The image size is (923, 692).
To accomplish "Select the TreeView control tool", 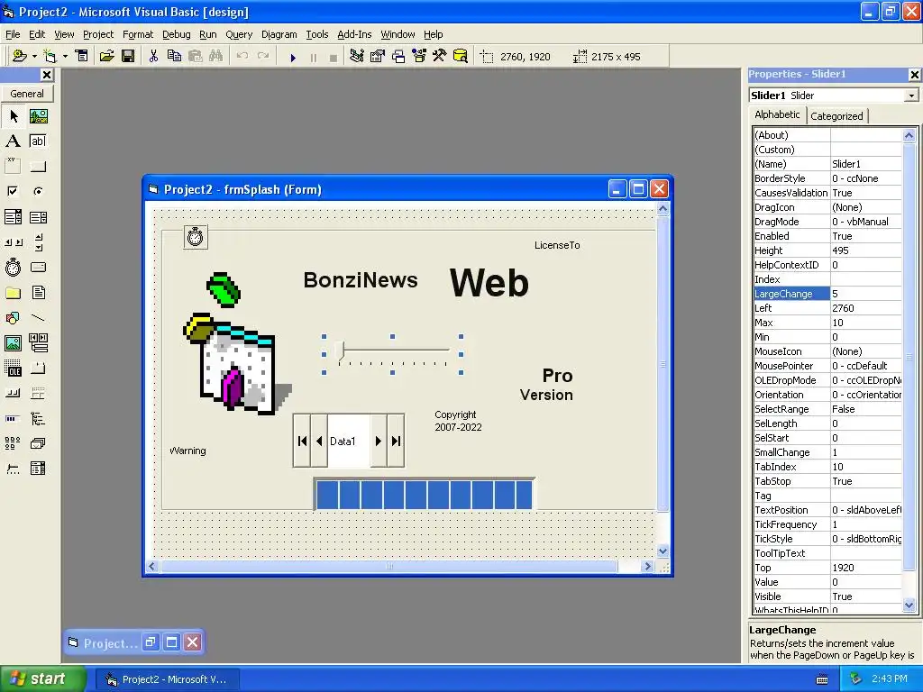I will click(x=39, y=418).
